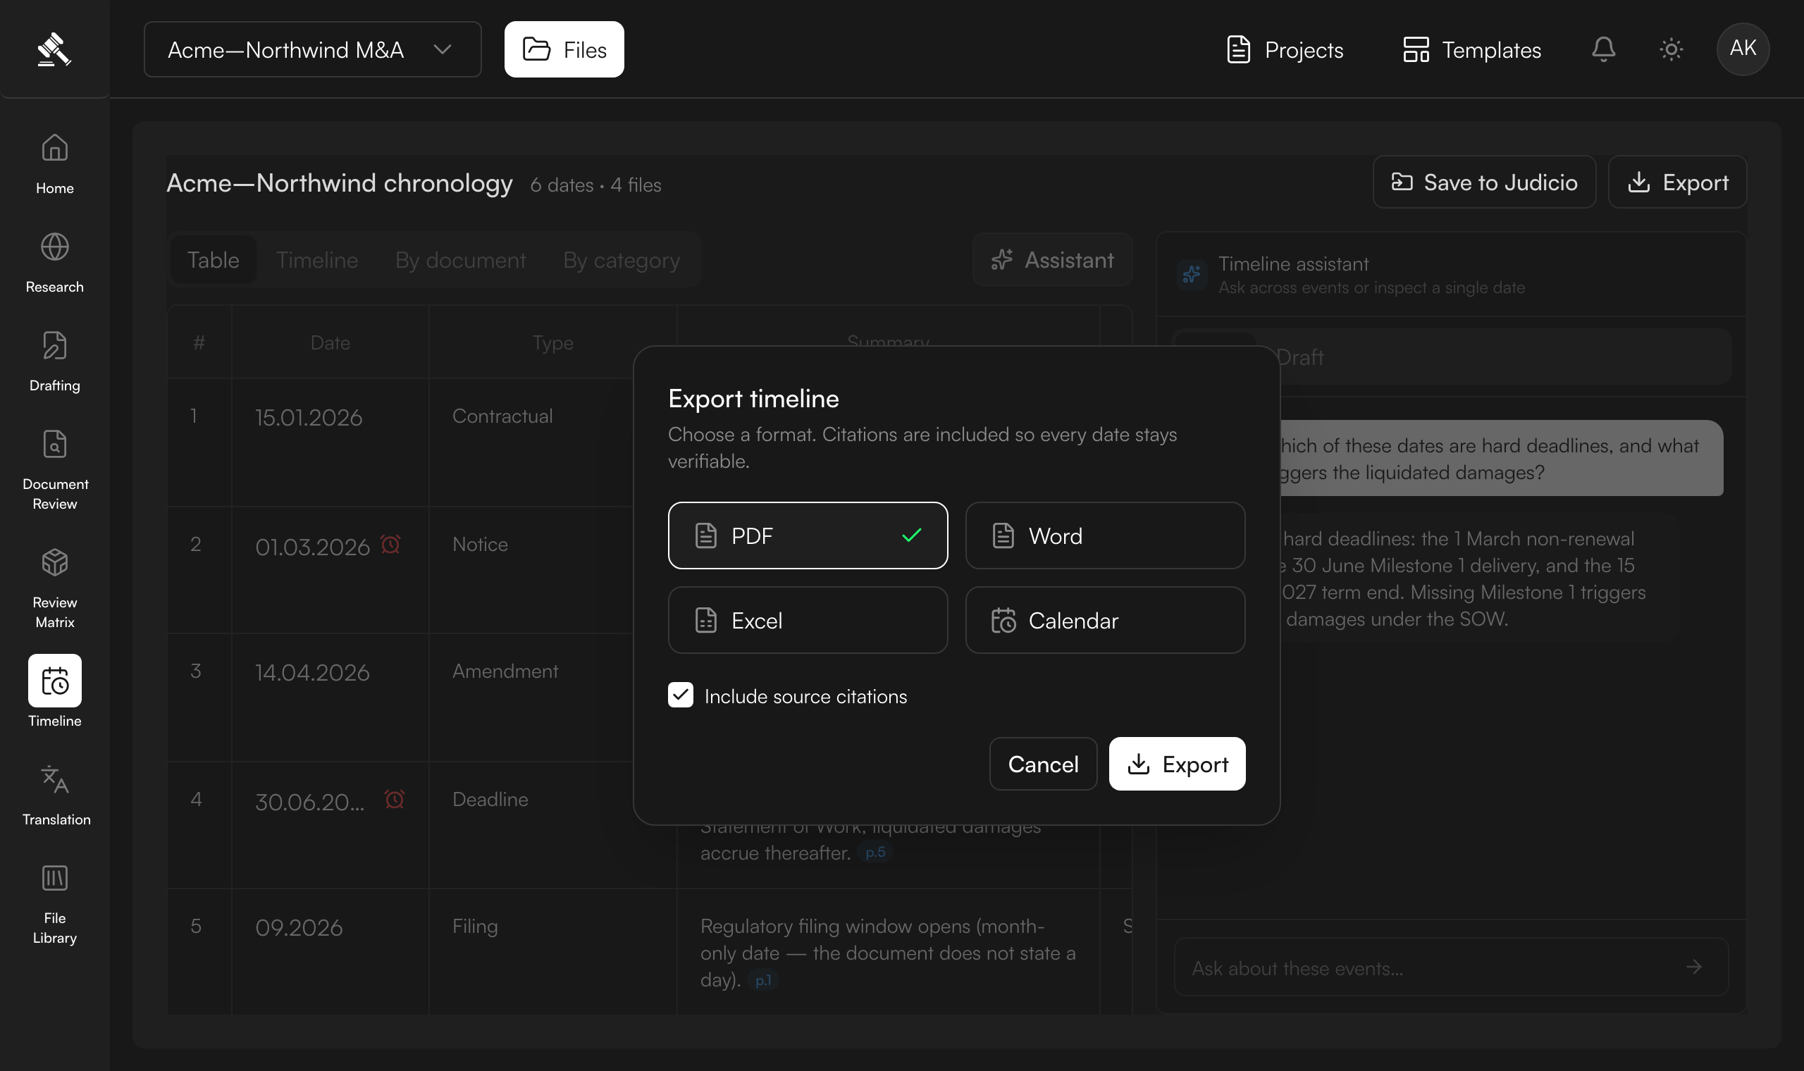1804x1071 pixels.
Task: Choose PDF export format
Action: [808, 535]
